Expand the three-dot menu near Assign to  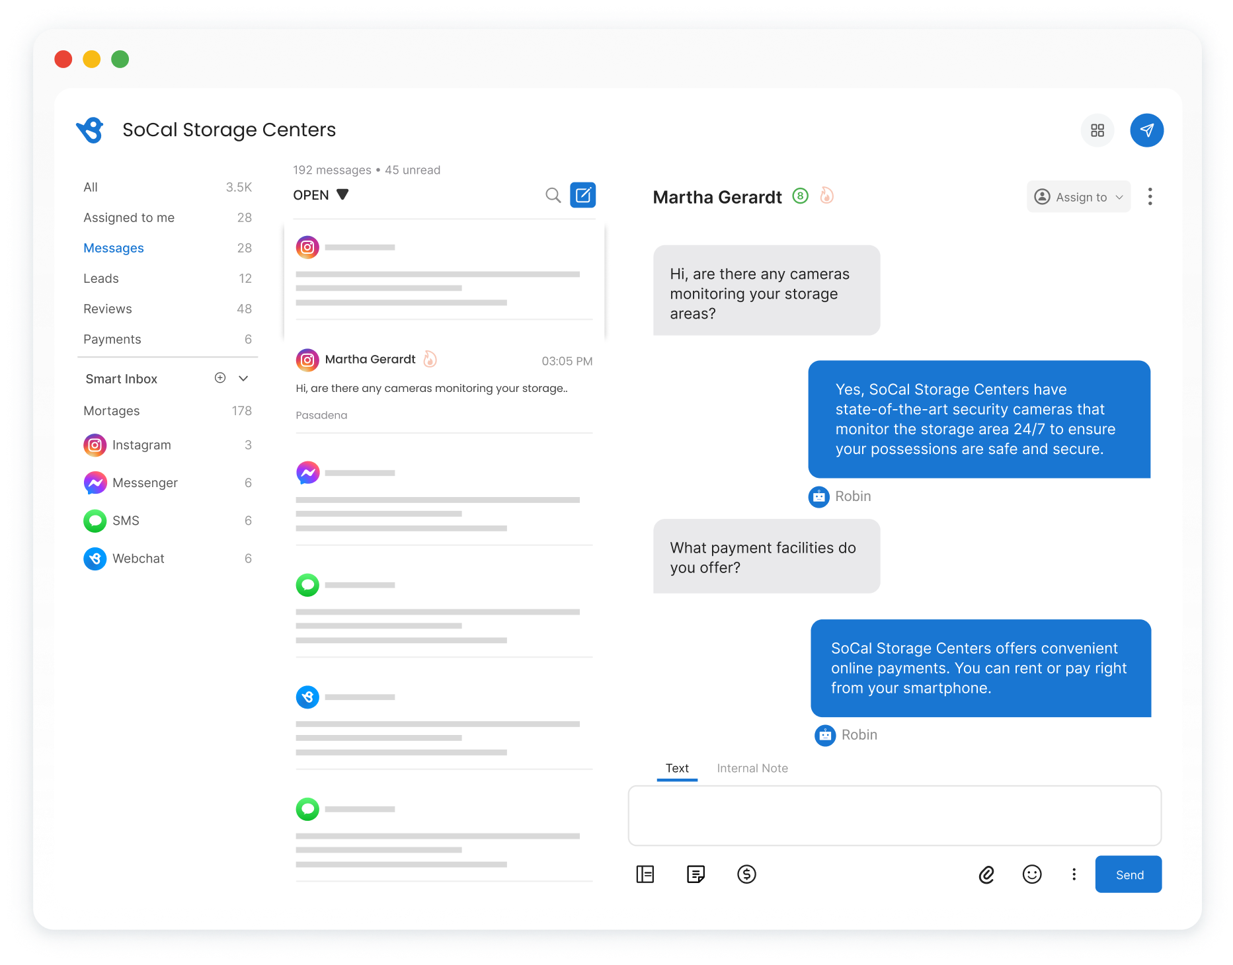point(1150,196)
